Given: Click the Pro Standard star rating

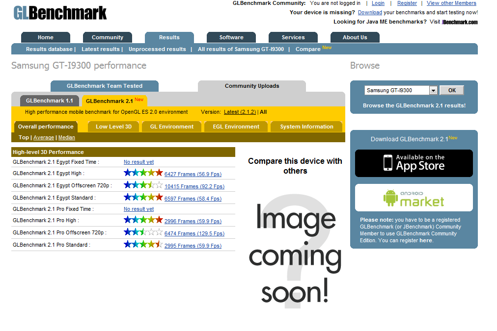Looking at the screenshot, I should 143,245.
